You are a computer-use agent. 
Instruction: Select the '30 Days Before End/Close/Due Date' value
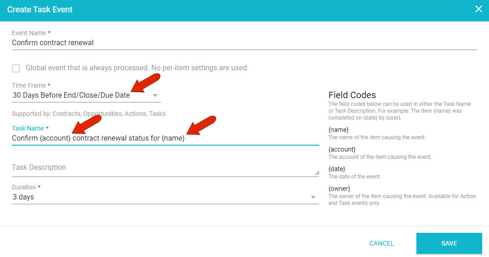click(x=71, y=95)
